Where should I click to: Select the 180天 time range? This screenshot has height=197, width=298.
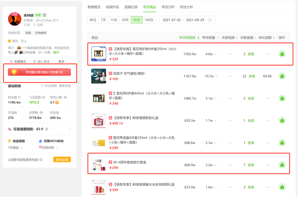[x=149, y=20]
